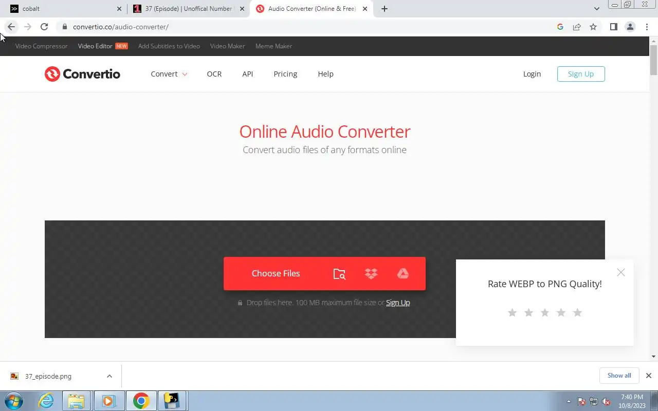The width and height of the screenshot is (658, 411).
Task: Follow Sign Up link below drop area
Action: (x=398, y=303)
